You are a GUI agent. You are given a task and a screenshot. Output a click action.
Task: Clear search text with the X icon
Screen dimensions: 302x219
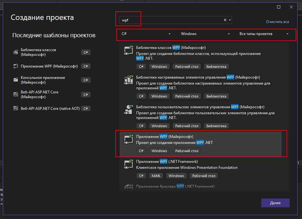coord(225,20)
